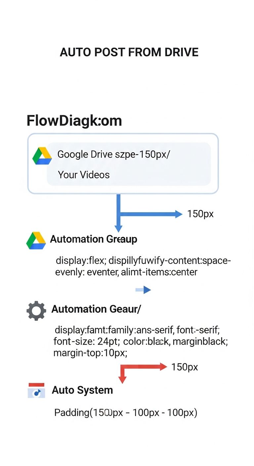
Task: Click the Auto System calendar icon
Action: [x=36, y=391]
